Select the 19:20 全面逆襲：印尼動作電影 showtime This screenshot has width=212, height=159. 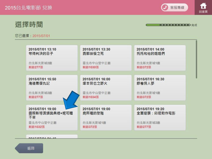160,118
